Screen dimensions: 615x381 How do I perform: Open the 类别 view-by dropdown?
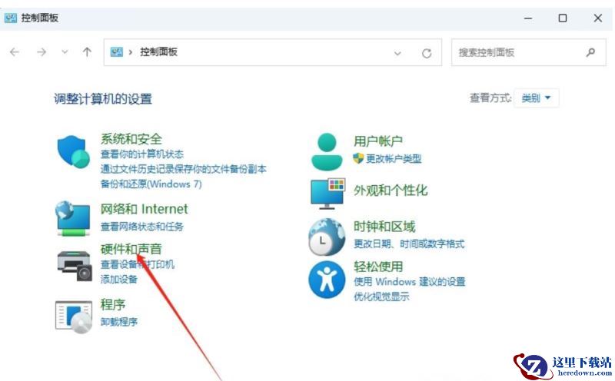click(536, 98)
